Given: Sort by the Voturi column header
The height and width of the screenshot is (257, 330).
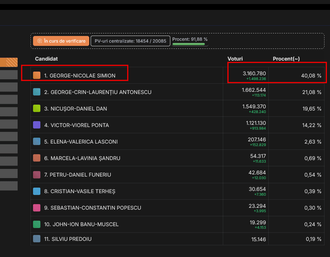Looking at the screenshot, I should click(235, 59).
